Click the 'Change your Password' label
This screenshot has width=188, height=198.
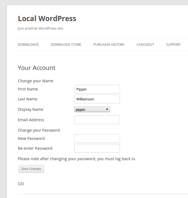pos(39,130)
